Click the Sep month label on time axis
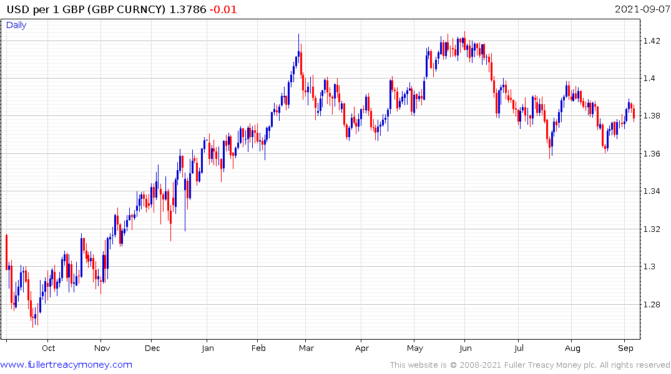 pyautogui.click(x=625, y=348)
